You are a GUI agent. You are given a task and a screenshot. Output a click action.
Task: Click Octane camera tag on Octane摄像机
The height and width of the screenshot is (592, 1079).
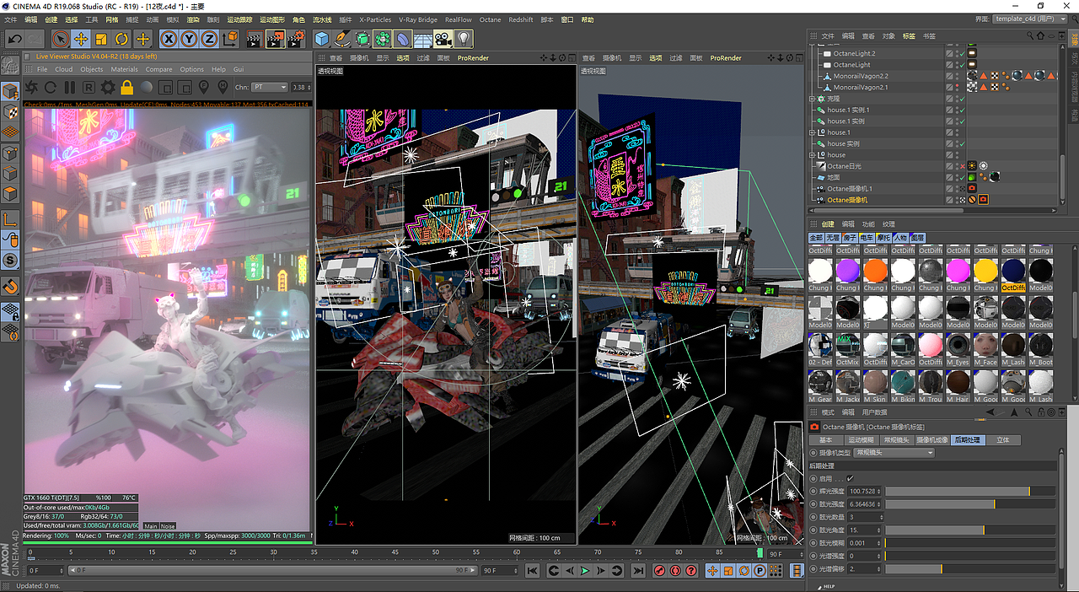click(x=983, y=200)
